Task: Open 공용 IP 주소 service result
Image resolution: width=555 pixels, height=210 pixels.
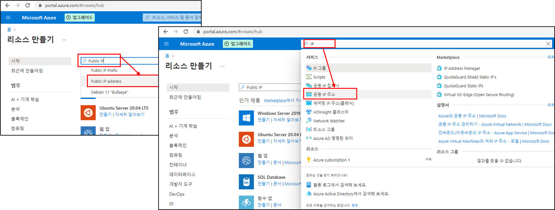Action: coord(369,94)
